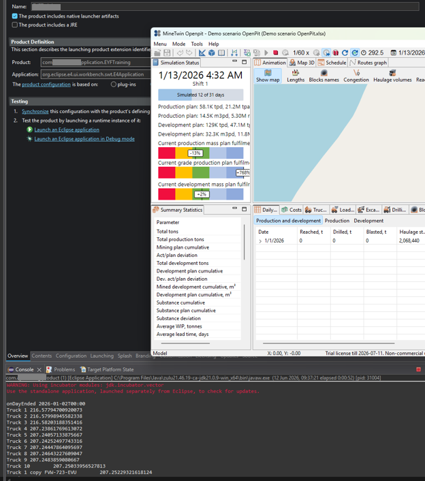Click the red pause bars icon

[x=336, y=52]
